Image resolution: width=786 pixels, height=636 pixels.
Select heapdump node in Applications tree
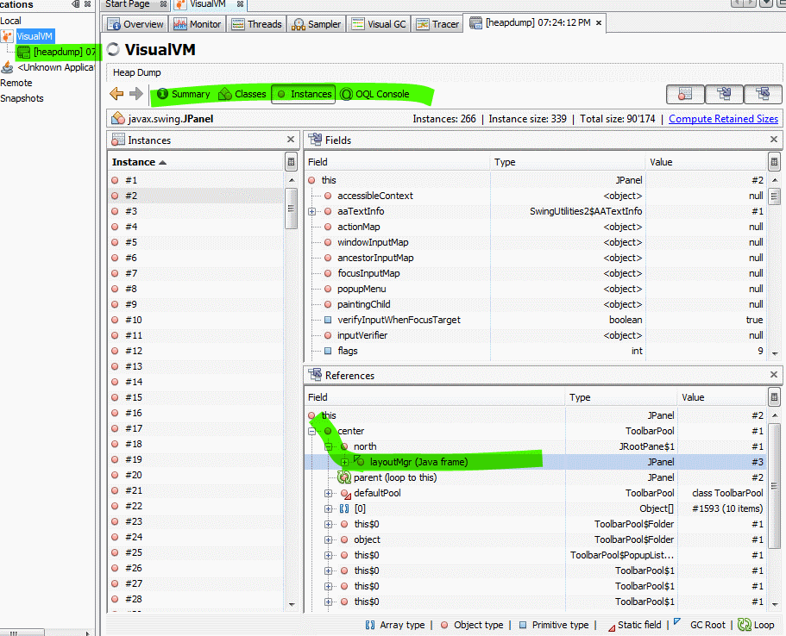pyautogui.click(x=58, y=52)
